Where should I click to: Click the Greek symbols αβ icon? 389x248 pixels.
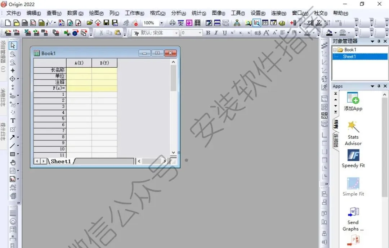tap(258, 33)
